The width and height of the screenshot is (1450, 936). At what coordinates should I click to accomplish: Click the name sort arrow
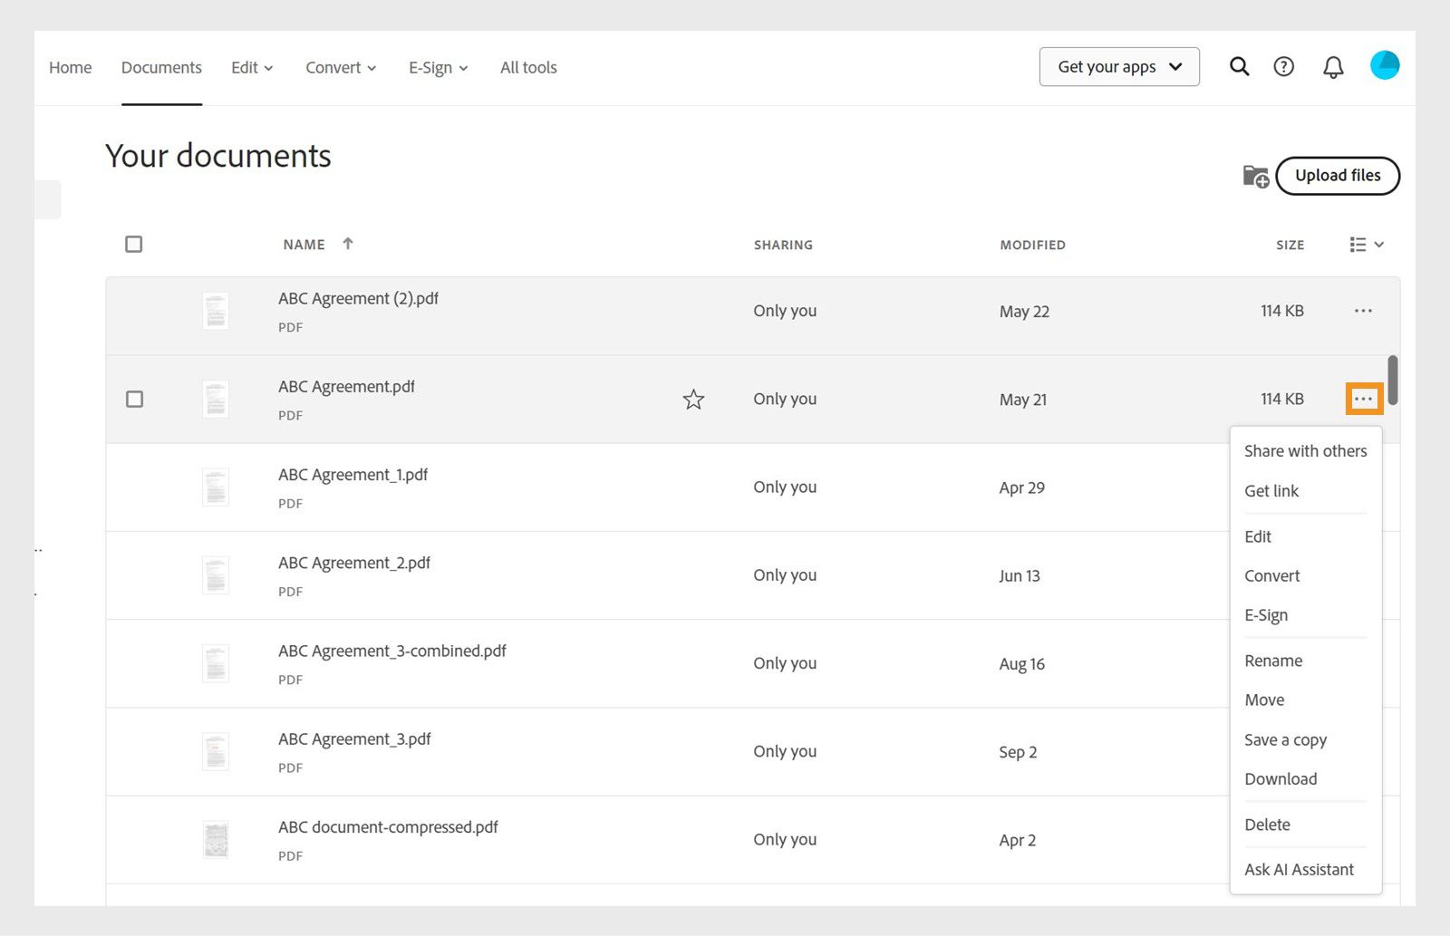pos(348,244)
